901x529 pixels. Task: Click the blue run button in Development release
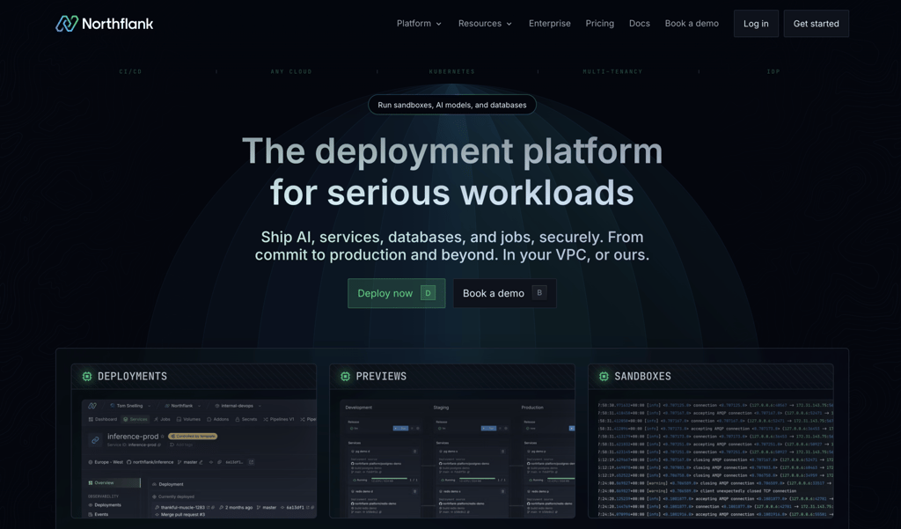click(400, 429)
